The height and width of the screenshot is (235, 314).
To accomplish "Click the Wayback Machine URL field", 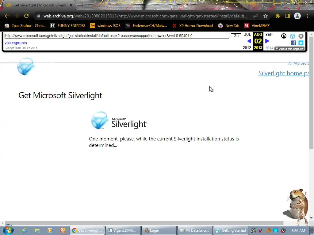I will point(117,36).
